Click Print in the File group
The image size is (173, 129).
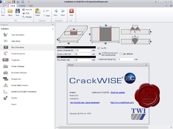tap(26, 13)
